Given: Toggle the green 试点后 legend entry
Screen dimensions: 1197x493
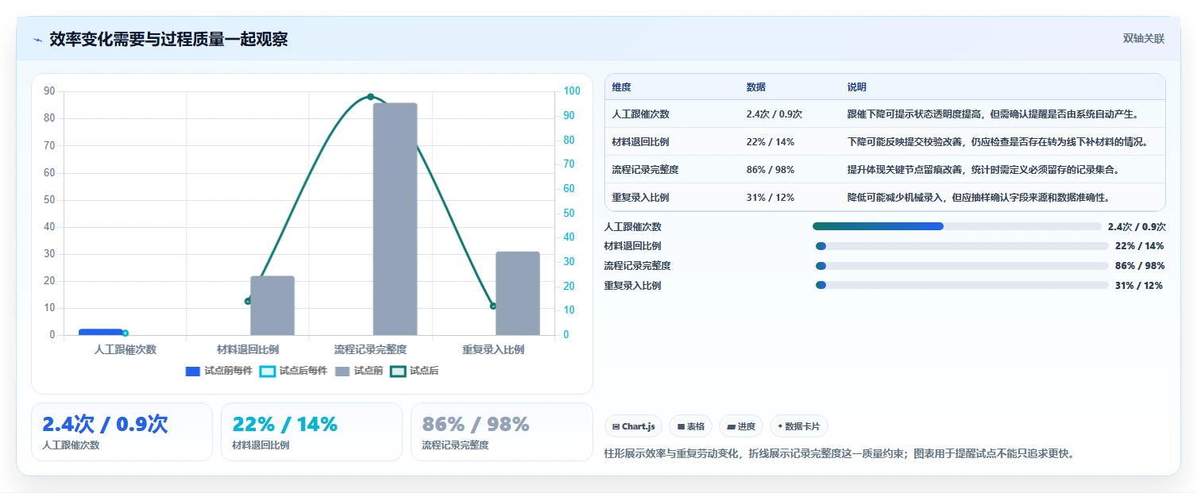Looking at the screenshot, I should click(x=415, y=371).
